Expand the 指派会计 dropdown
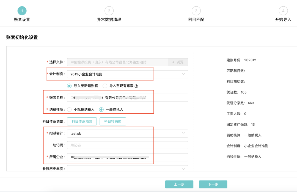297x192 pixels. pos(128,133)
